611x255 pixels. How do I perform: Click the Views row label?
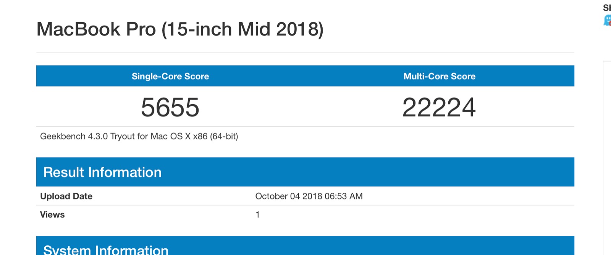(x=52, y=215)
